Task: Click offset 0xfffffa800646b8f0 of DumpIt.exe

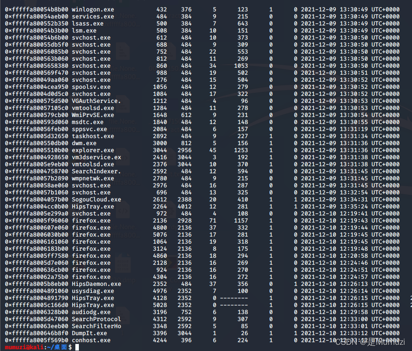Action: point(37,333)
